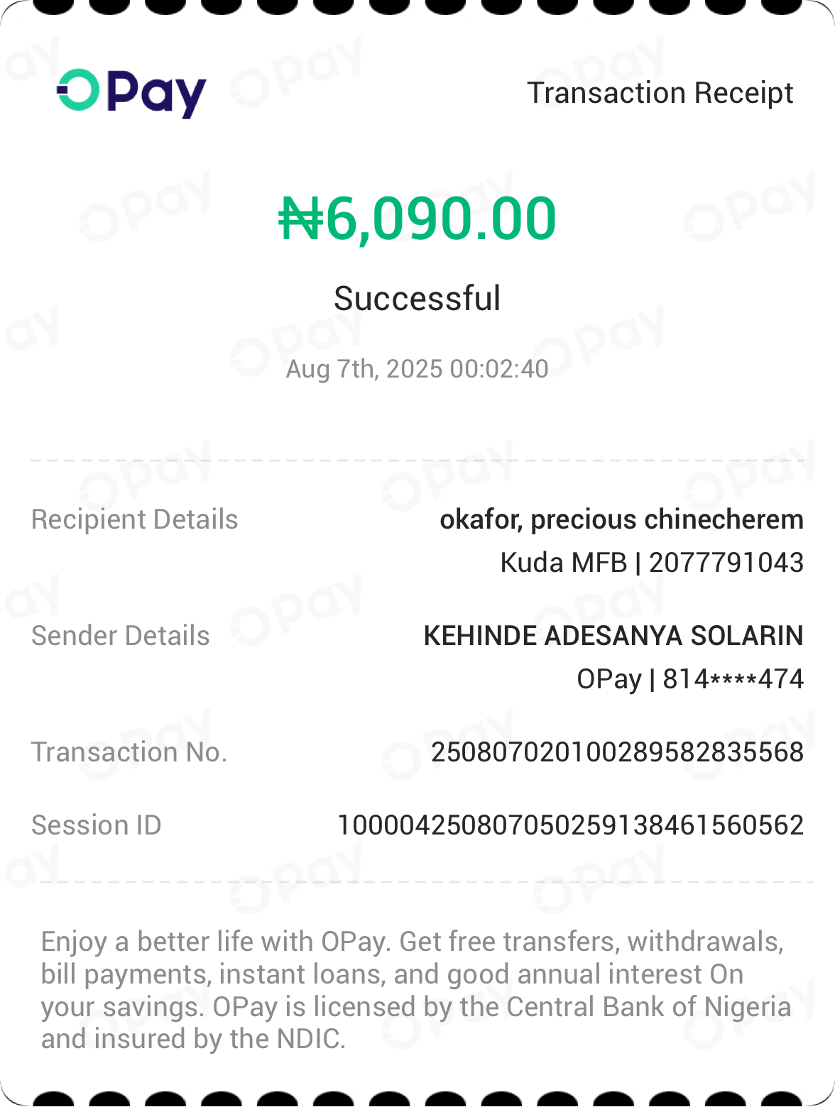
Task: Select recipient name okafor, precious chinecherem
Action: tap(621, 519)
